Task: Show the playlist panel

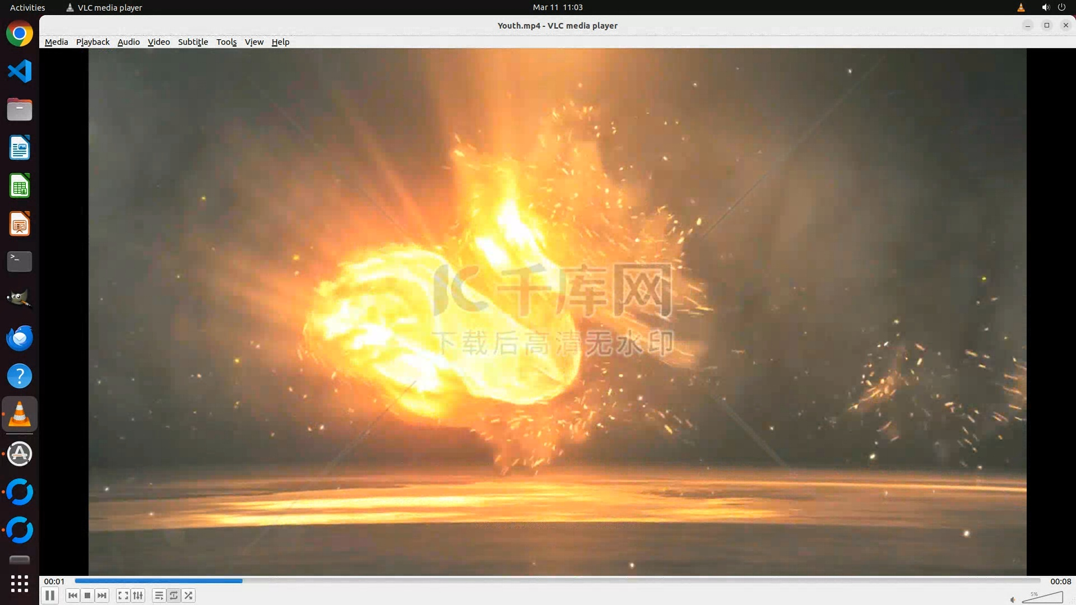Action: (x=159, y=595)
